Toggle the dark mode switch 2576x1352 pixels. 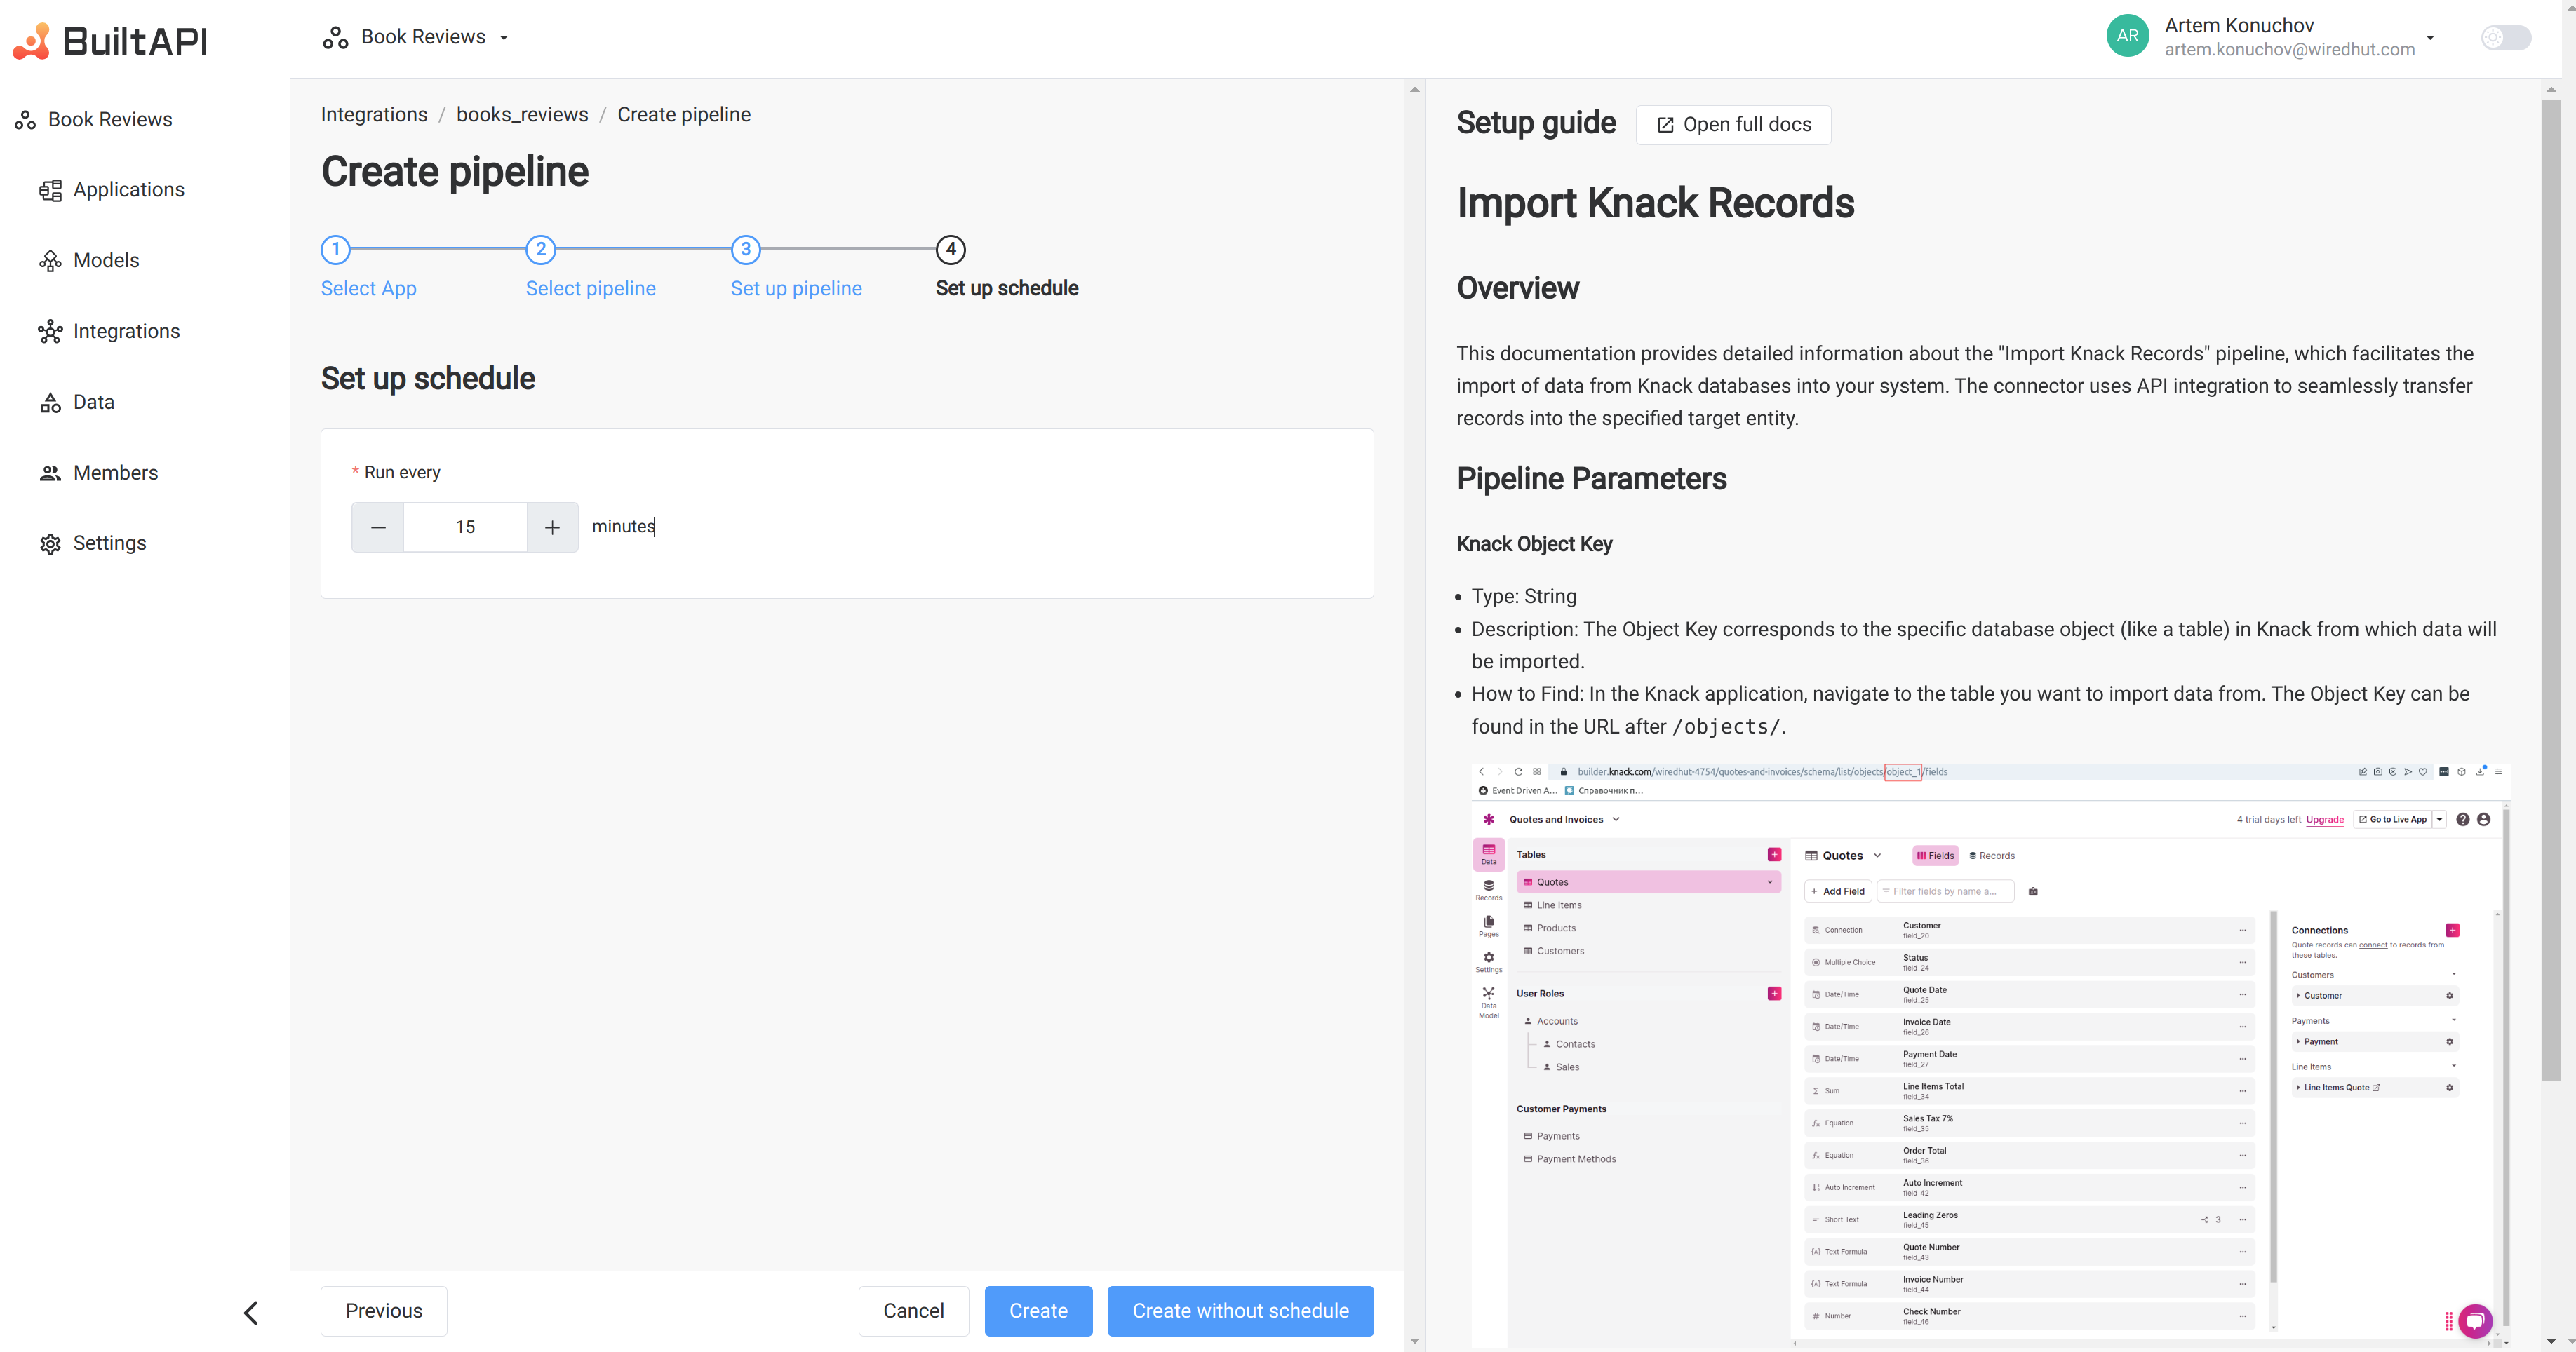click(x=2505, y=38)
